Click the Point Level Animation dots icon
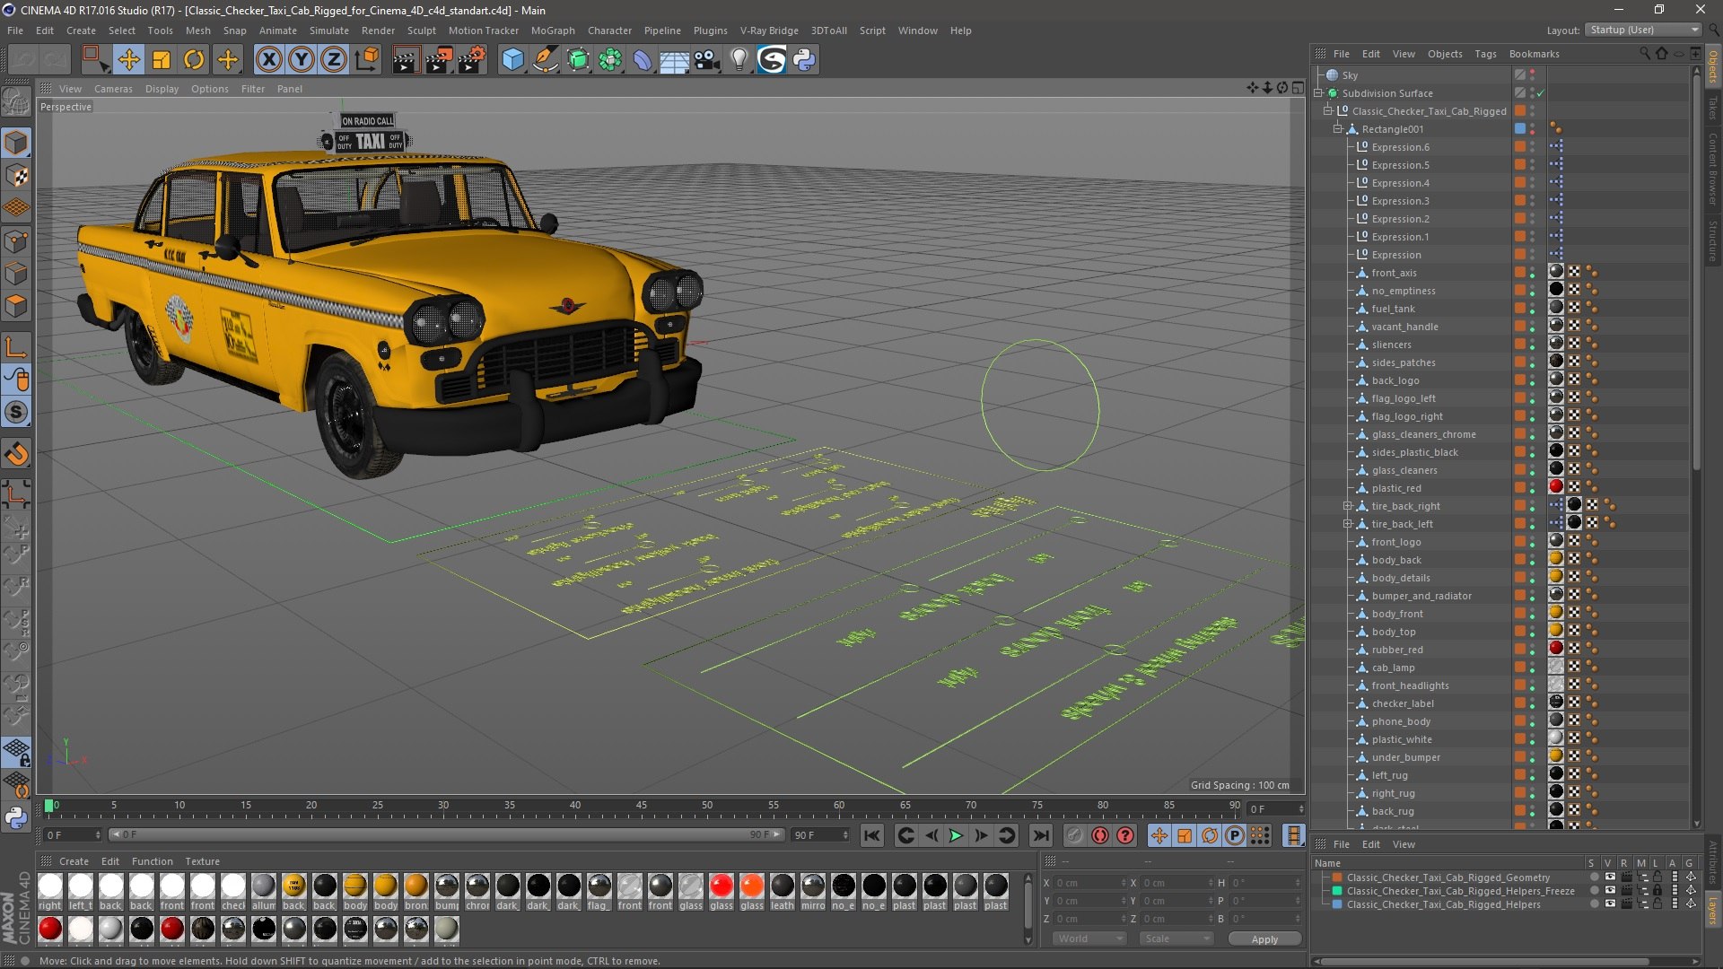Image resolution: width=1723 pixels, height=969 pixels. 1260,835
